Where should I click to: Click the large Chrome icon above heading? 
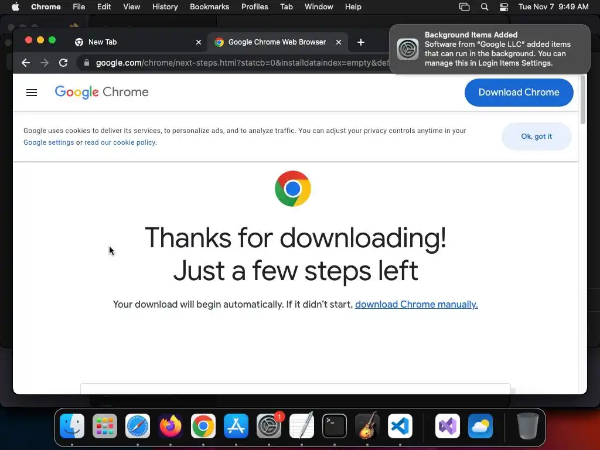pyautogui.click(x=293, y=189)
